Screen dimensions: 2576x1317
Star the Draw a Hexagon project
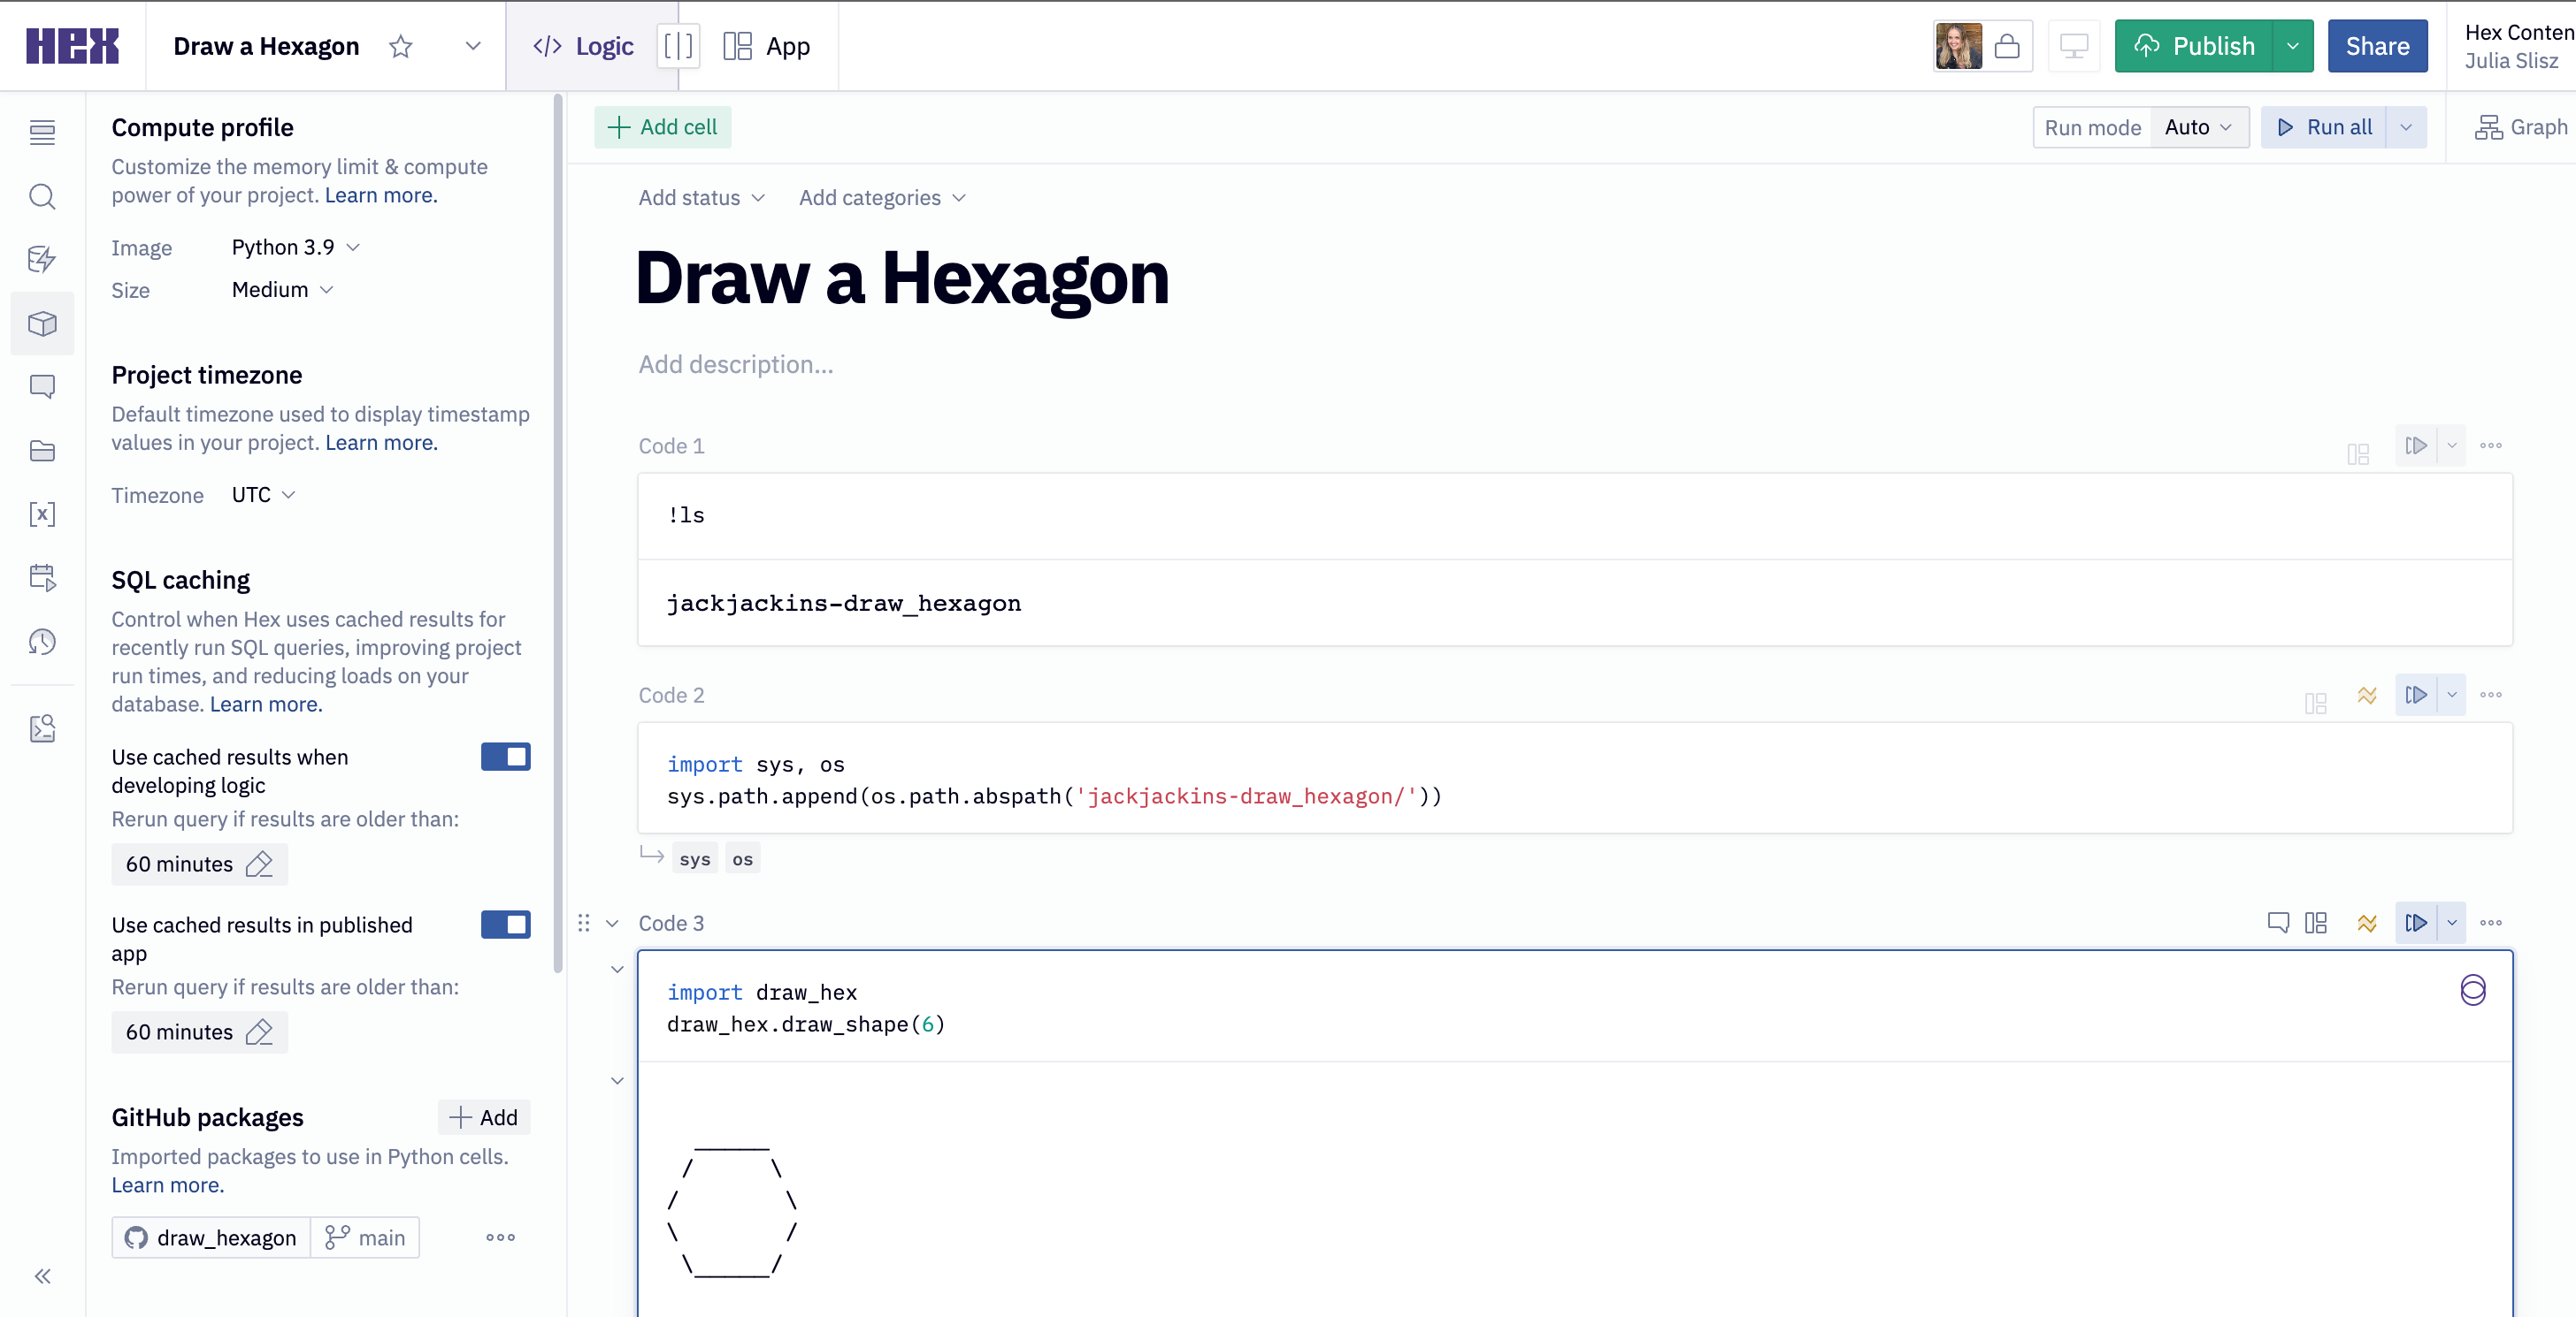[400, 46]
